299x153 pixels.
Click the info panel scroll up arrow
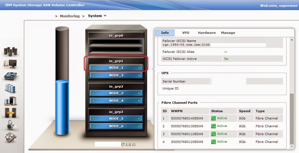292,40
